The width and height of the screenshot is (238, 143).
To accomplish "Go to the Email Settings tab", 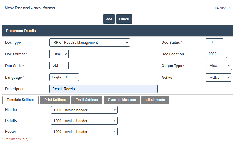I will point(87,100).
